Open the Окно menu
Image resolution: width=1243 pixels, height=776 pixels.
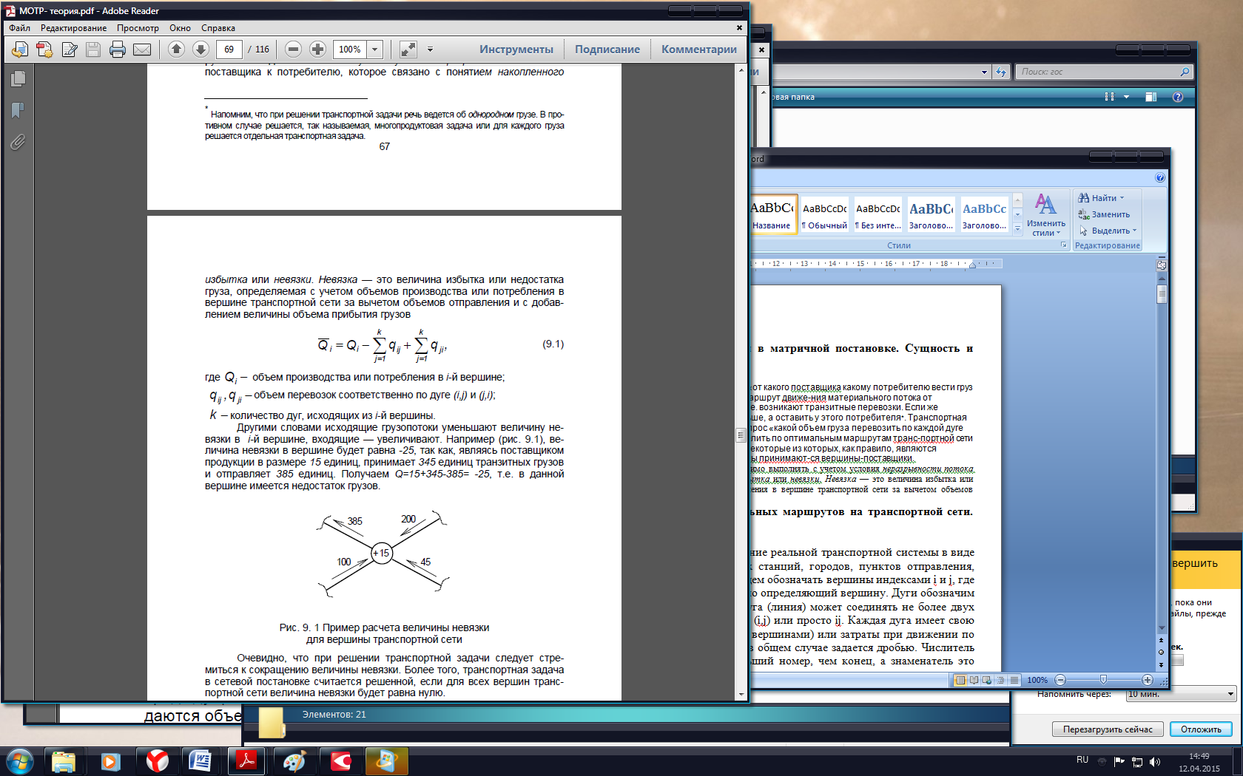pyautogui.click(x=180, y=28)
